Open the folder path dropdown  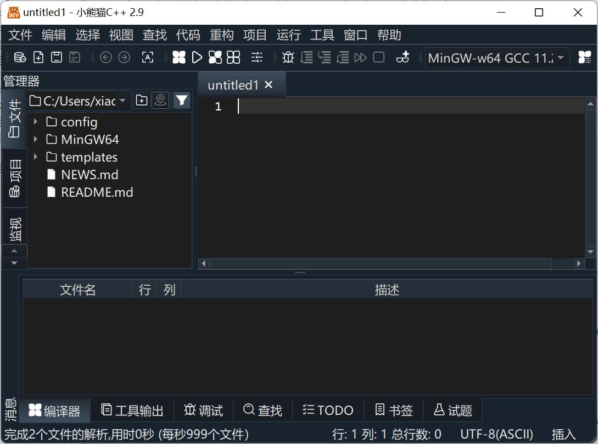coord(123,100)
